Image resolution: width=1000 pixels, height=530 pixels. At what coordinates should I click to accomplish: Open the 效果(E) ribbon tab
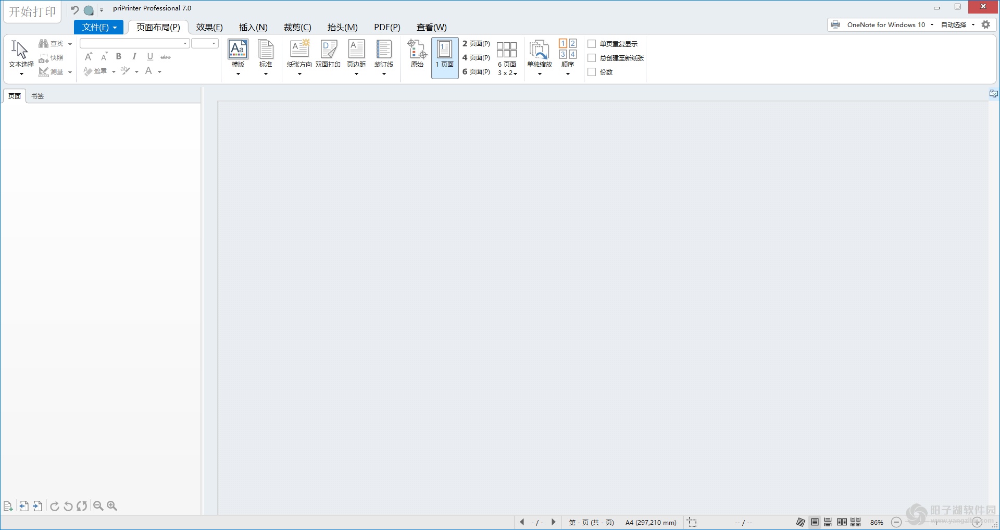tap(209, 27)
